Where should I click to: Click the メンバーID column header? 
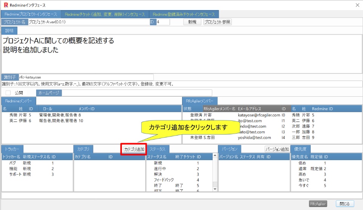(x=86, y=109)
